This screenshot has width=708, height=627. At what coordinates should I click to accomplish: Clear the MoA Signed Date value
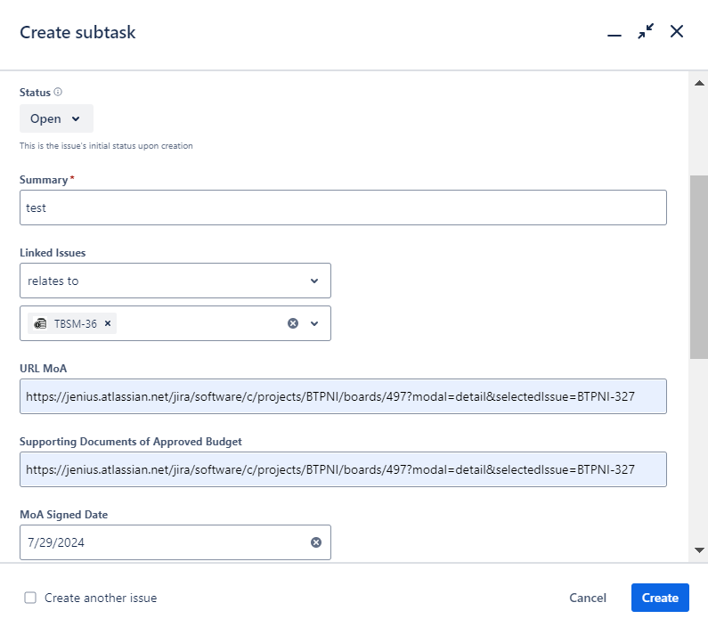(x=315, y=542)
